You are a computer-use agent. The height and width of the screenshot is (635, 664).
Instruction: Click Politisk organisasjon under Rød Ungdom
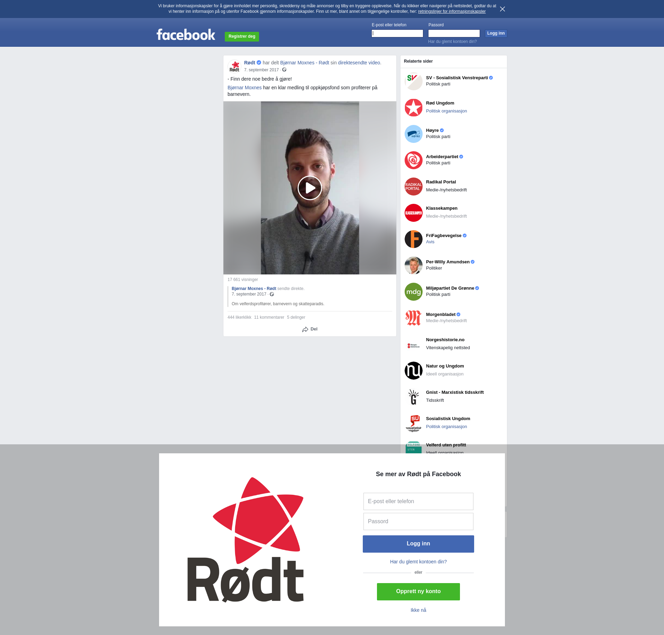pyautogui.click(x=446, y=111)
